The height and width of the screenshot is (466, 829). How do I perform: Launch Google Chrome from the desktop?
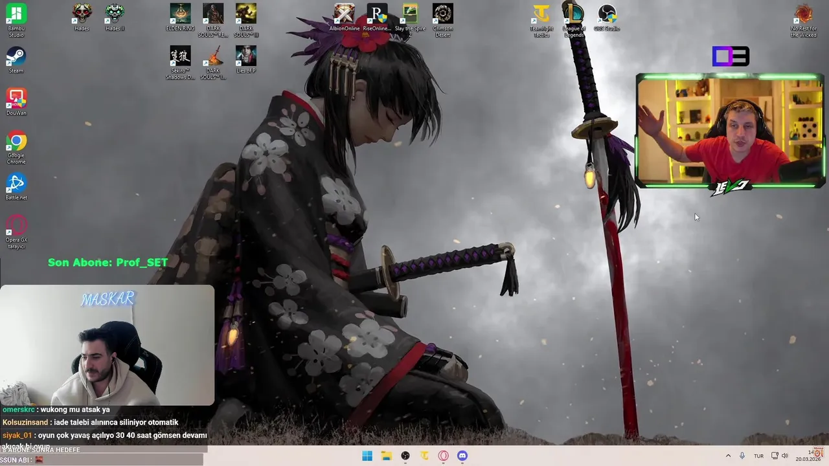click(x=16, y=148)
